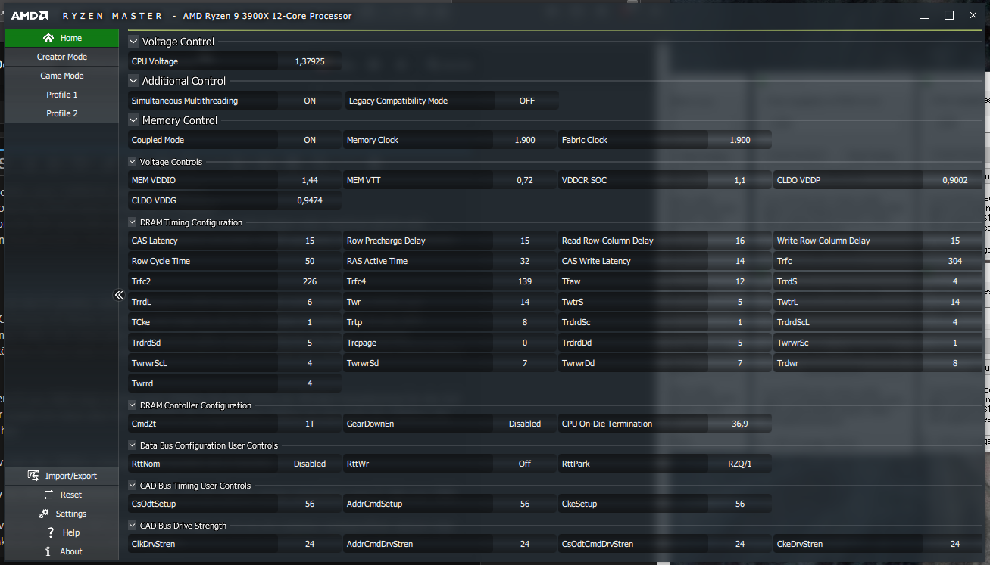Click the Reset button
The image size is (990, 565).
[62, 495]
